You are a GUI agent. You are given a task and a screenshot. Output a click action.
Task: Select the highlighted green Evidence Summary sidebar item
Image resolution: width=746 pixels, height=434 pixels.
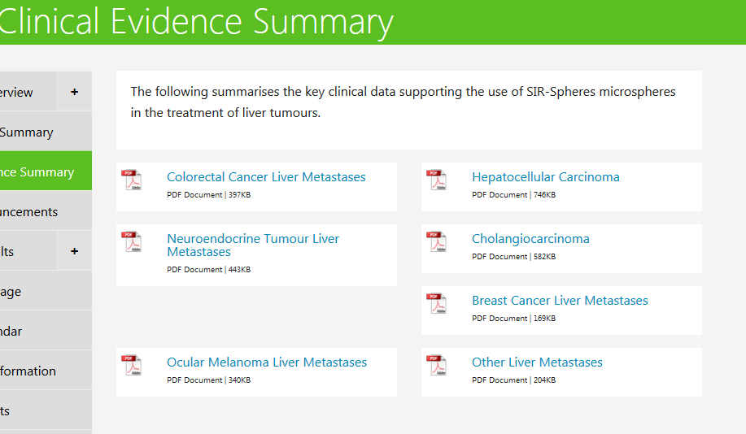(x=46, y=171)
